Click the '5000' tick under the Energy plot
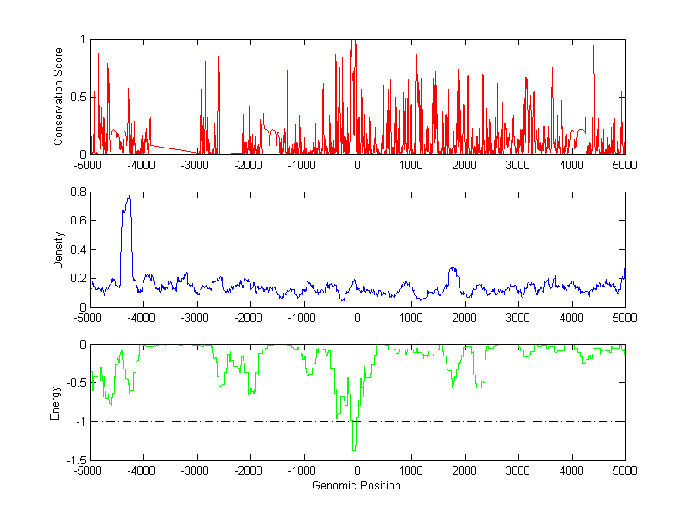691x517 pixels. [624, 470]
